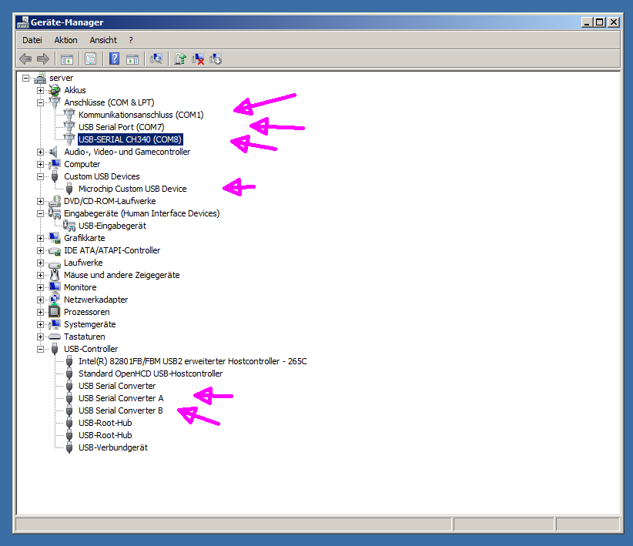This screenshot has width=633, height=546.
Task: Expand the Prozessoren category
Action: pyautogui.click(x=40, y=312)
